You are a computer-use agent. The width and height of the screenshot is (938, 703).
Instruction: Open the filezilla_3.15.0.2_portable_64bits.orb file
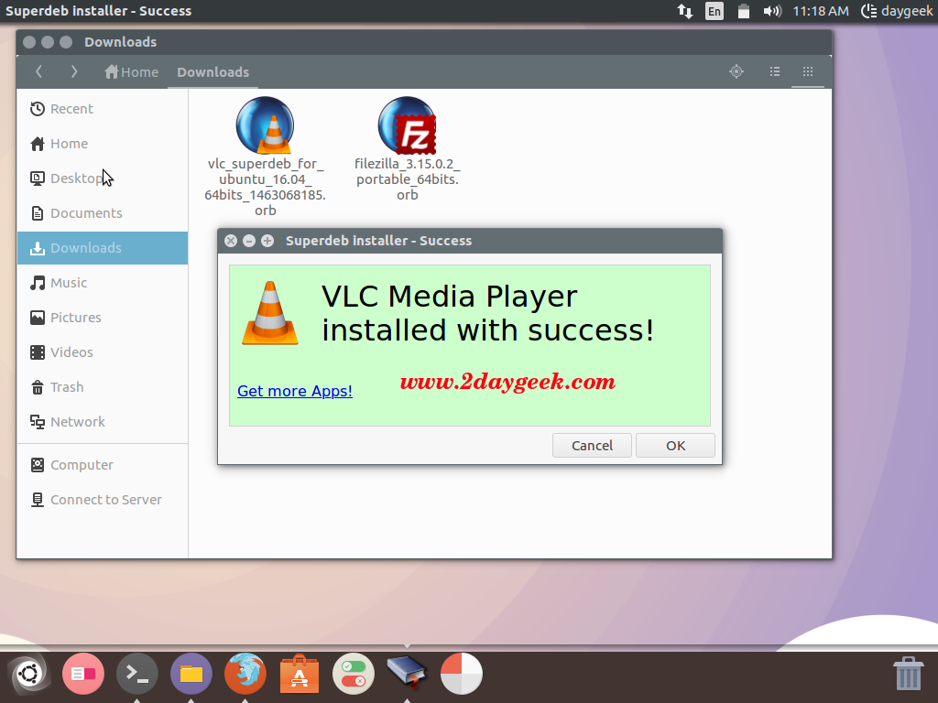[407, 149]
